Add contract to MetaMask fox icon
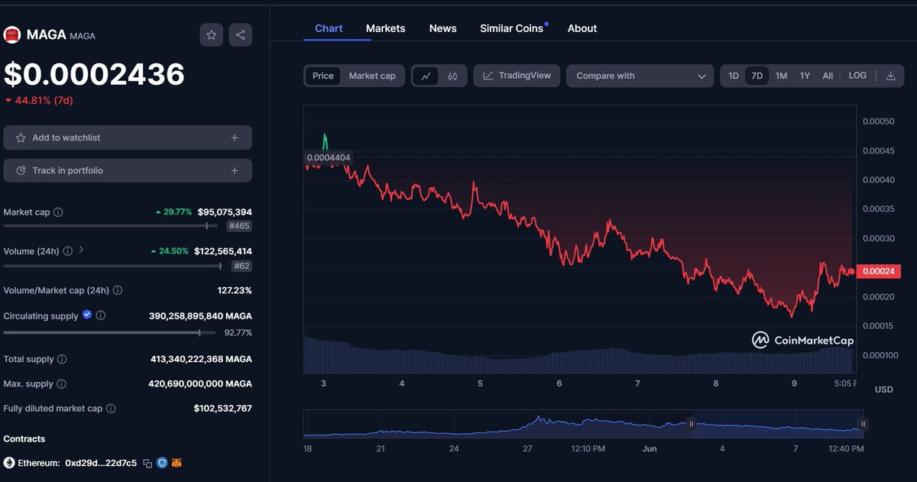The width and height of the screenshot is (917, 482). click(x=177, y=463)
